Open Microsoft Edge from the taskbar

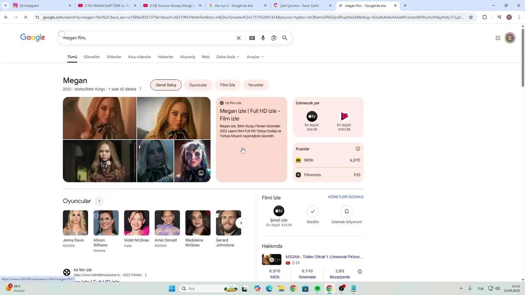pyautogui.click(x=269, y=288)
